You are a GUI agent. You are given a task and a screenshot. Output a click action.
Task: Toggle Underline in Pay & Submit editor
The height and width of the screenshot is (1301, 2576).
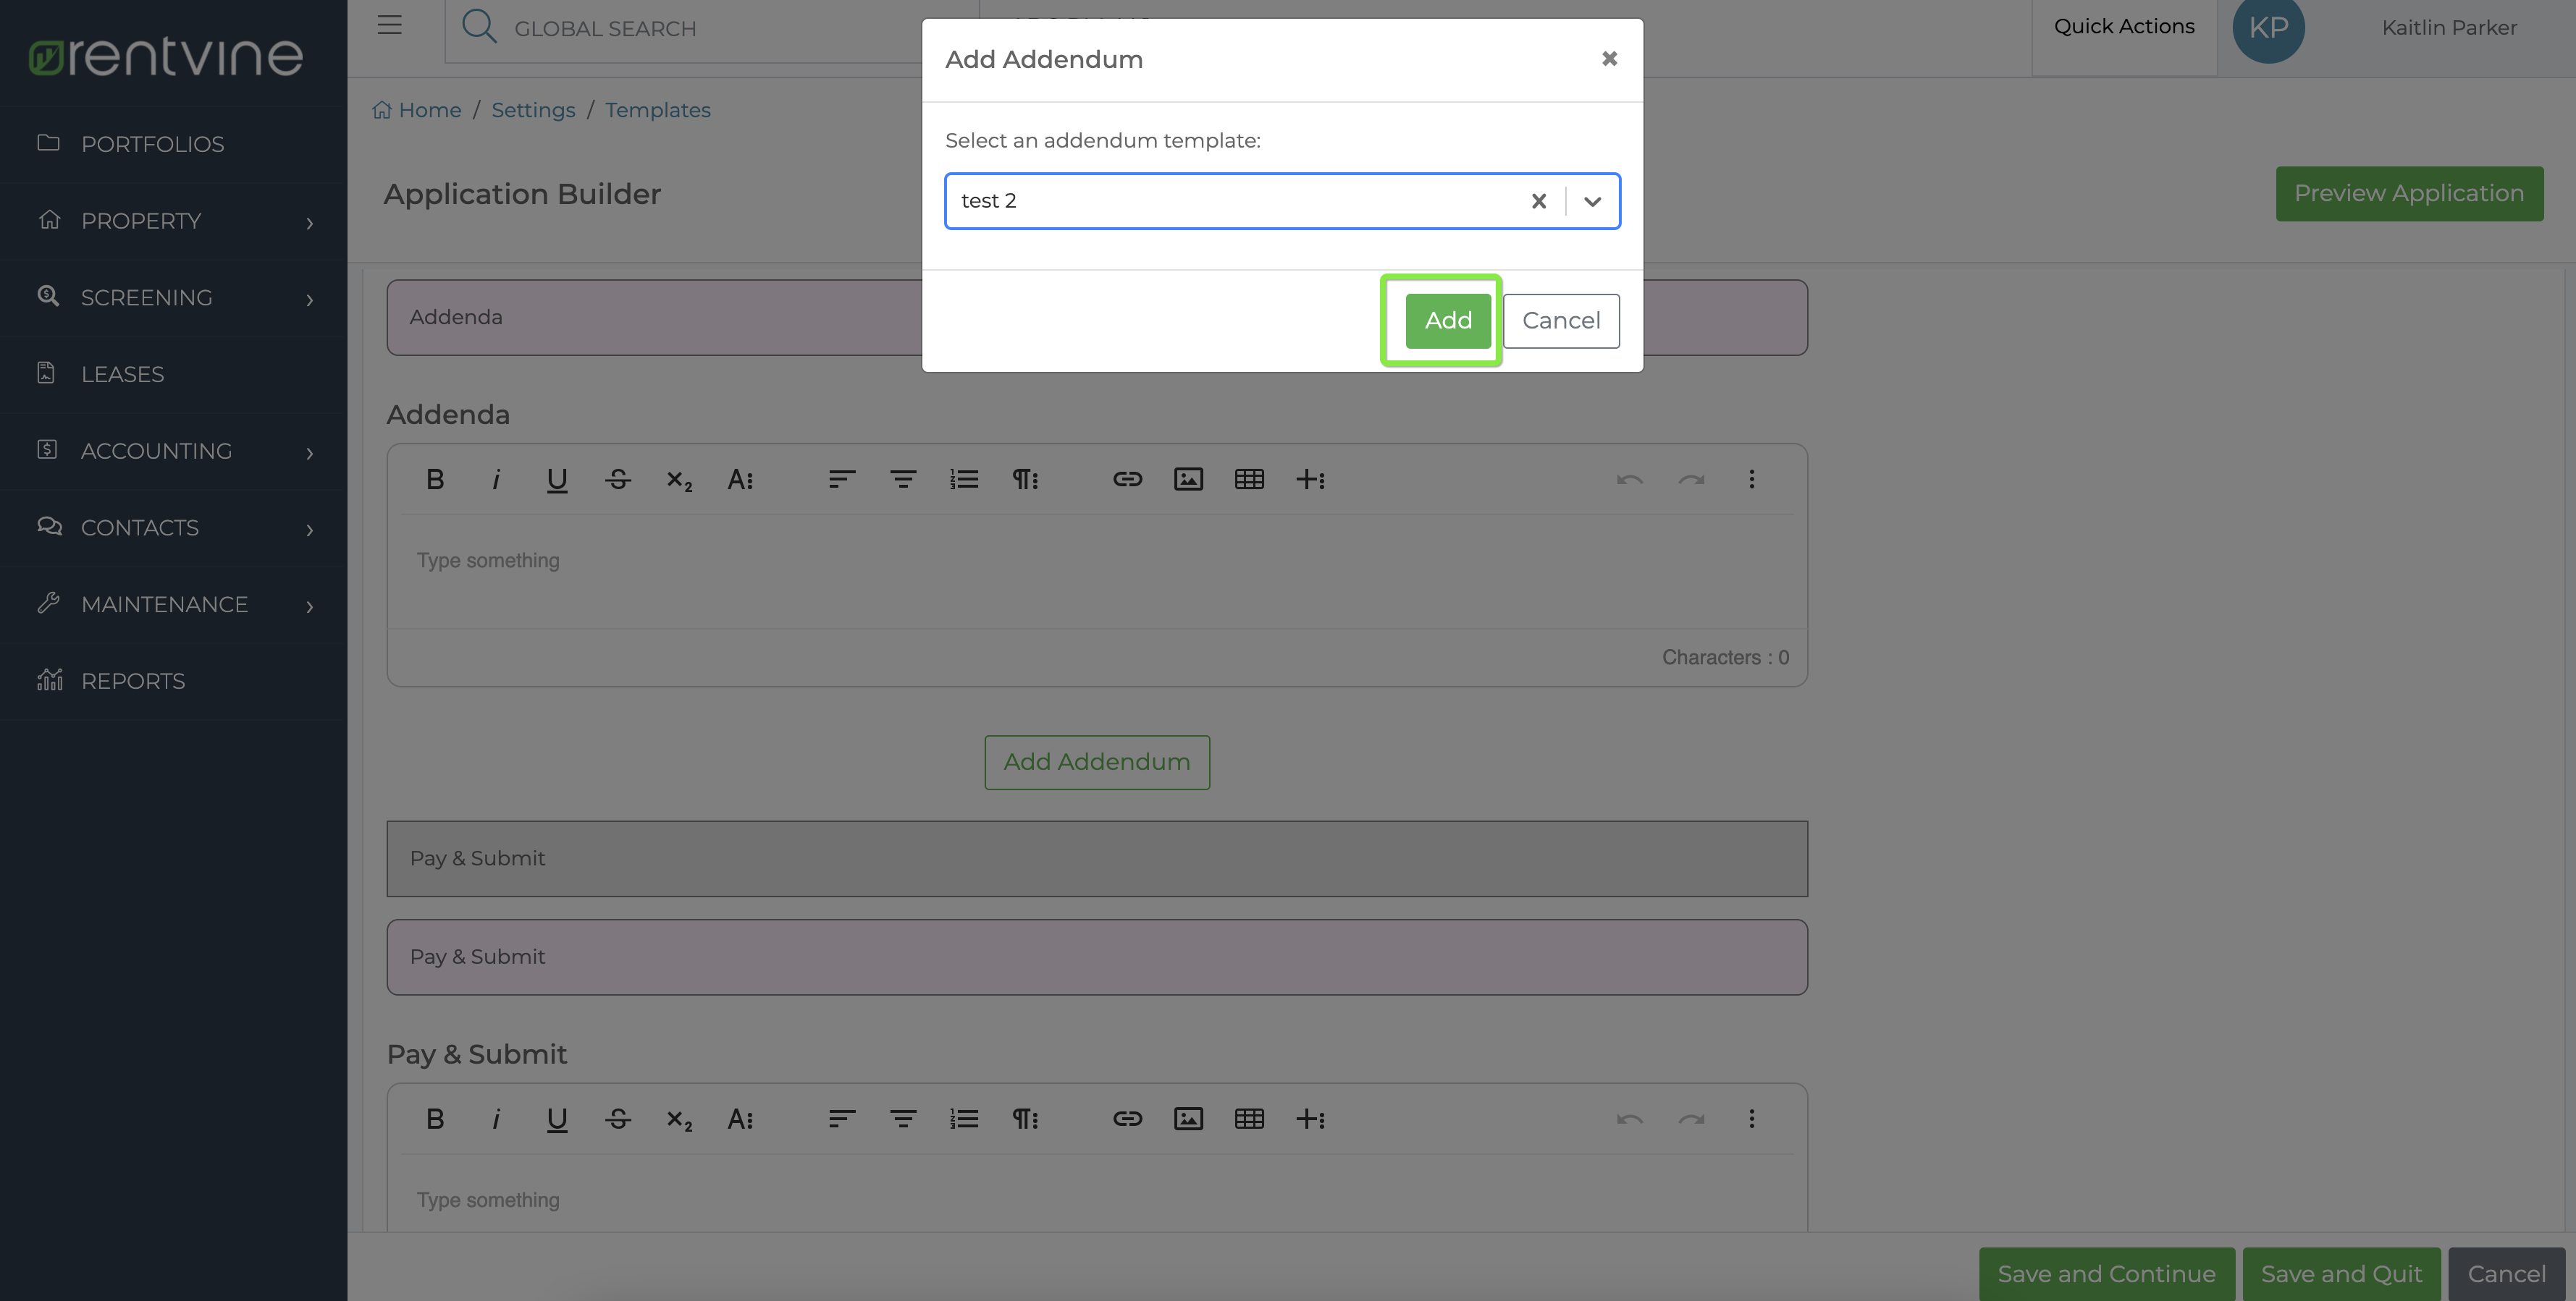556,1119
